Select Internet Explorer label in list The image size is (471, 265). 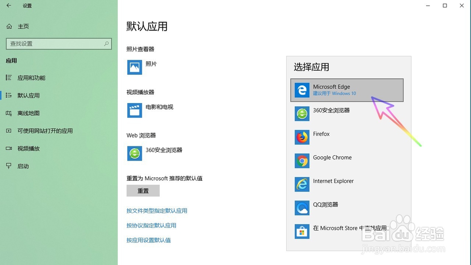(333, 181)
